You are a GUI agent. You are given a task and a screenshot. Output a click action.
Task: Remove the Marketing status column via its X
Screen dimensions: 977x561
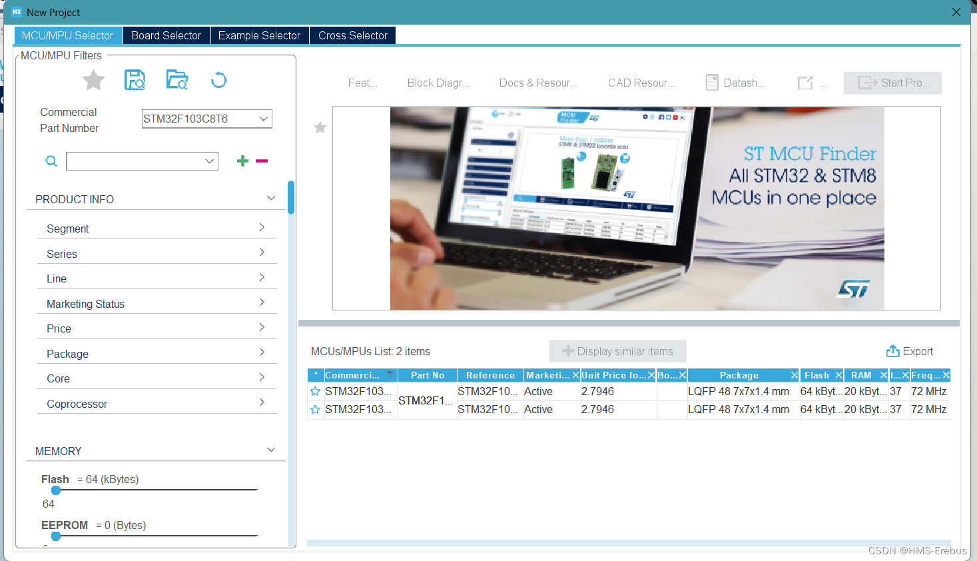coord(575,375)
